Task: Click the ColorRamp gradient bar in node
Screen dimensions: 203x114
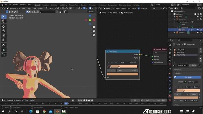Action: [122, 66]
